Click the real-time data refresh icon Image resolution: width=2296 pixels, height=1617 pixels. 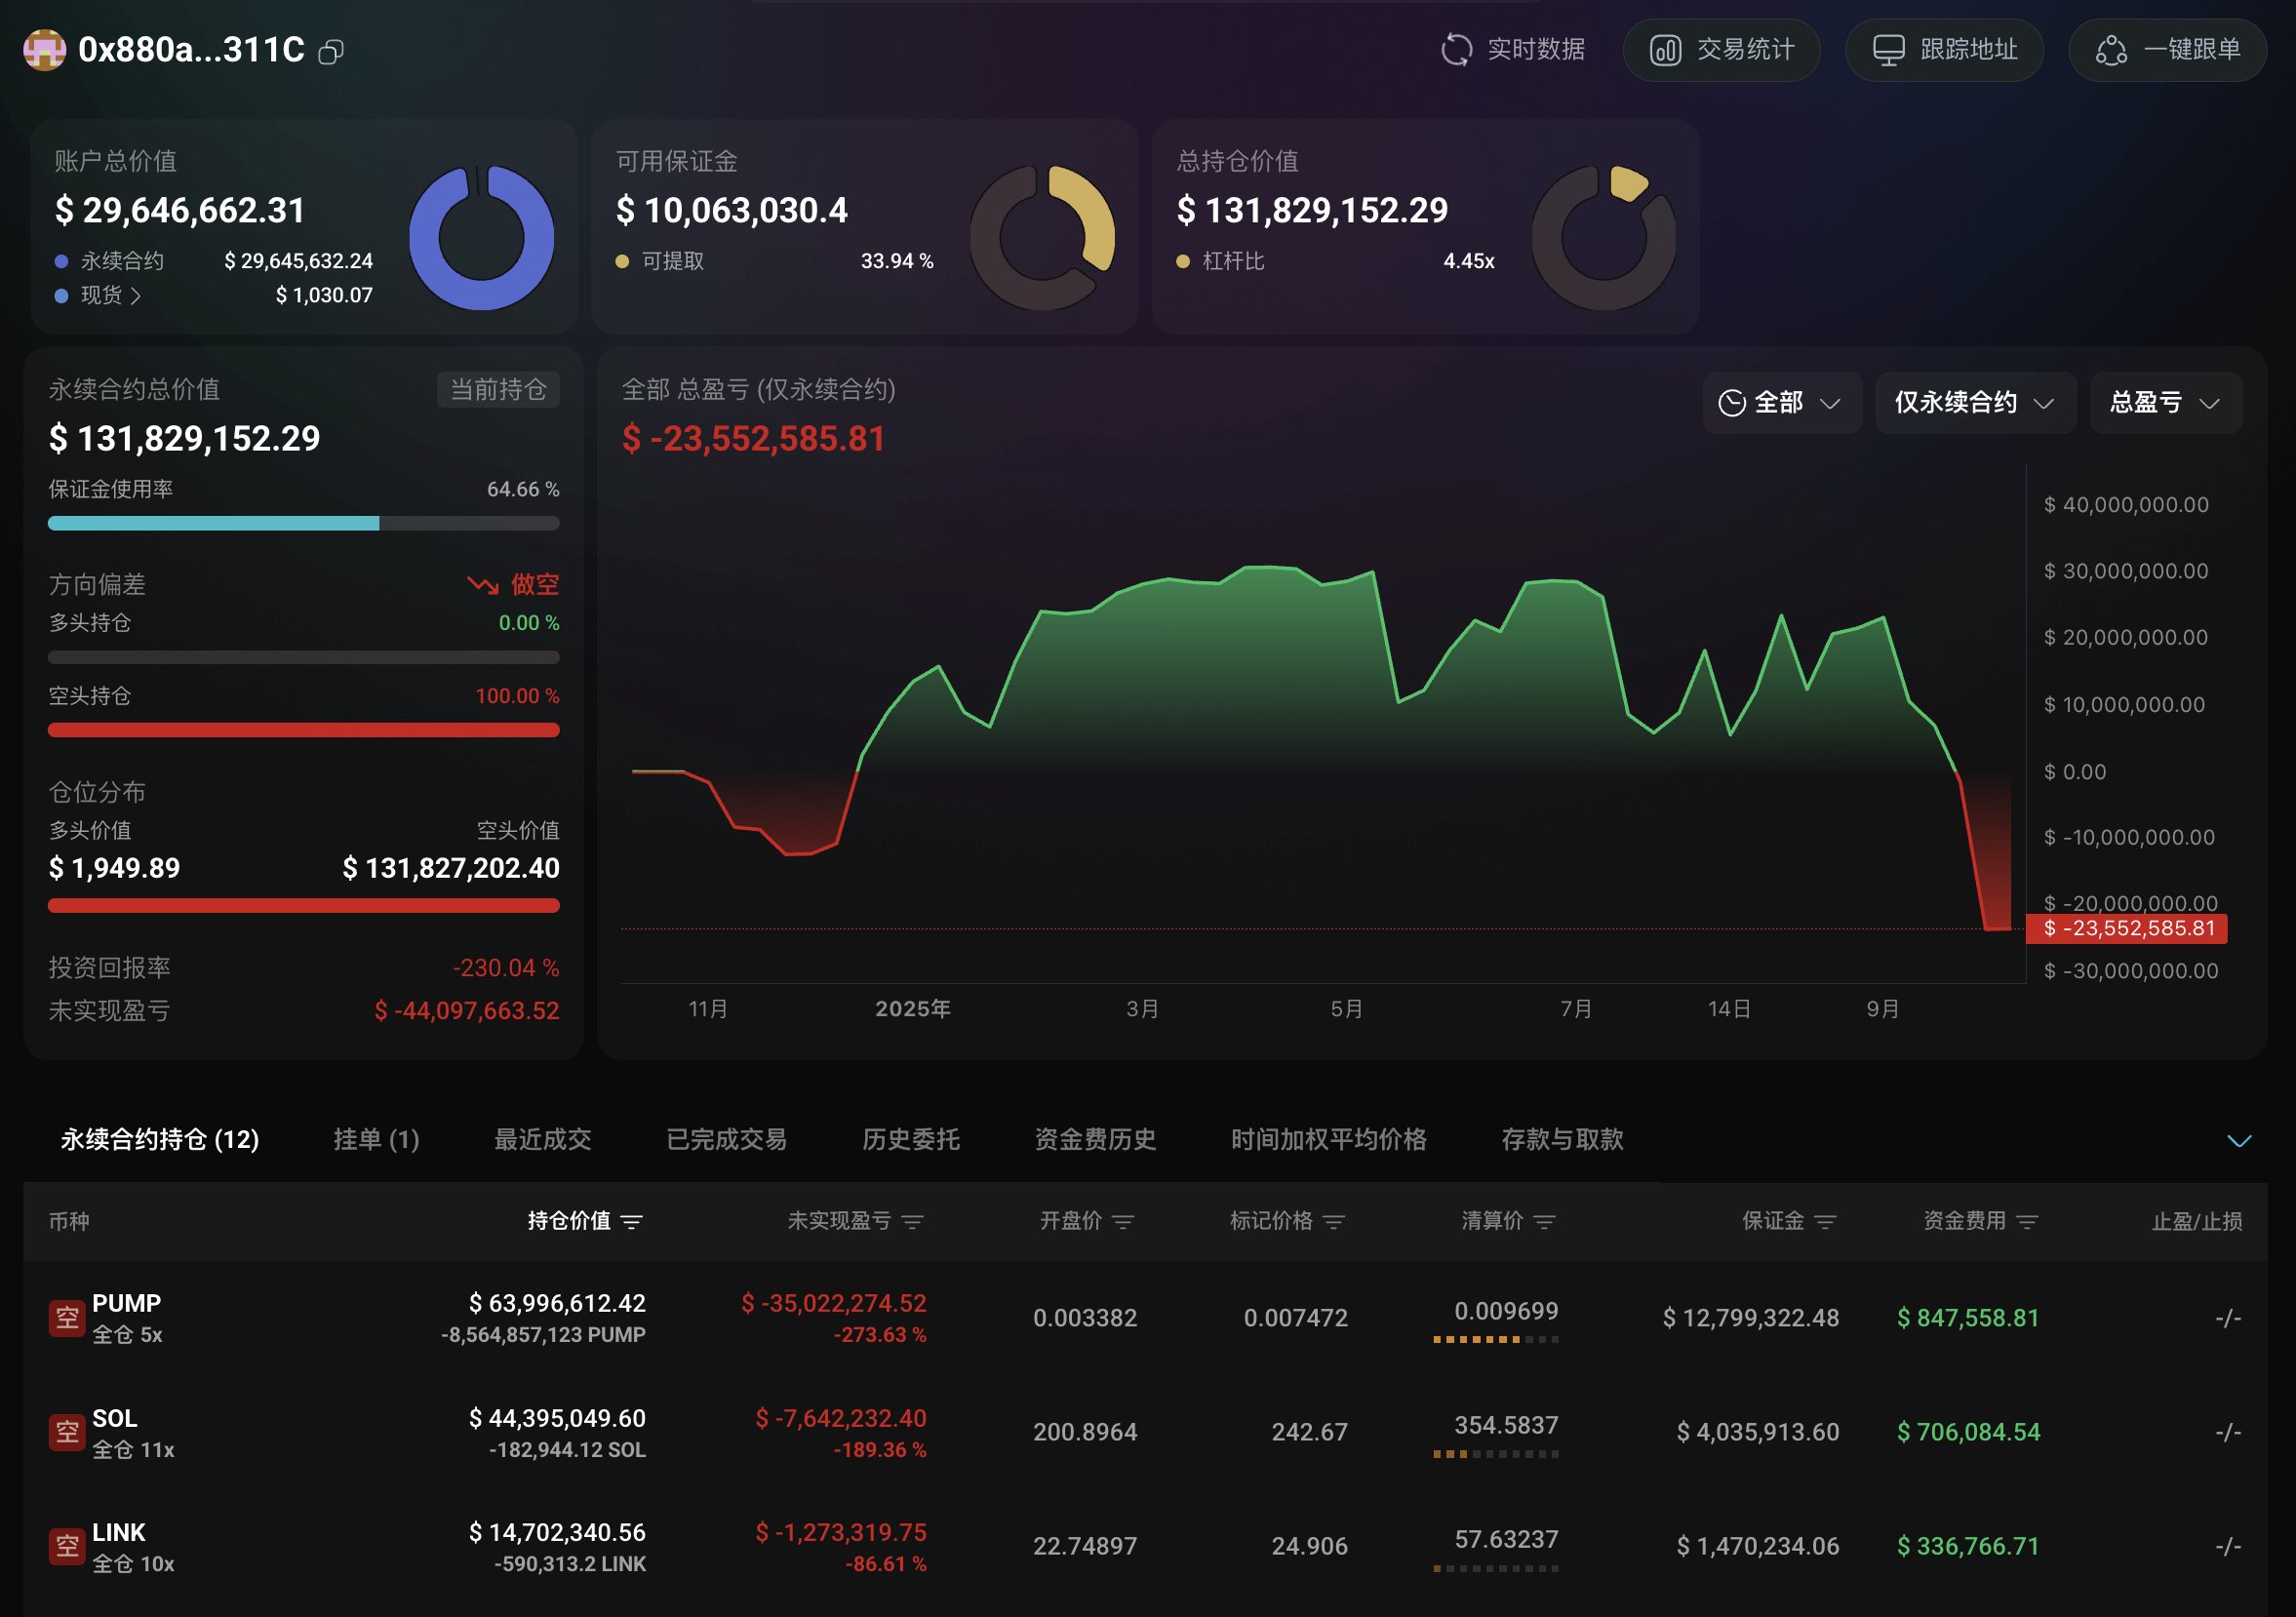click(1456, 50)
